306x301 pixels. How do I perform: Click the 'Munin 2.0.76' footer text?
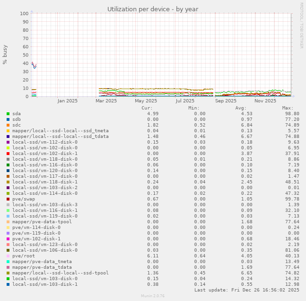point(153,296)
